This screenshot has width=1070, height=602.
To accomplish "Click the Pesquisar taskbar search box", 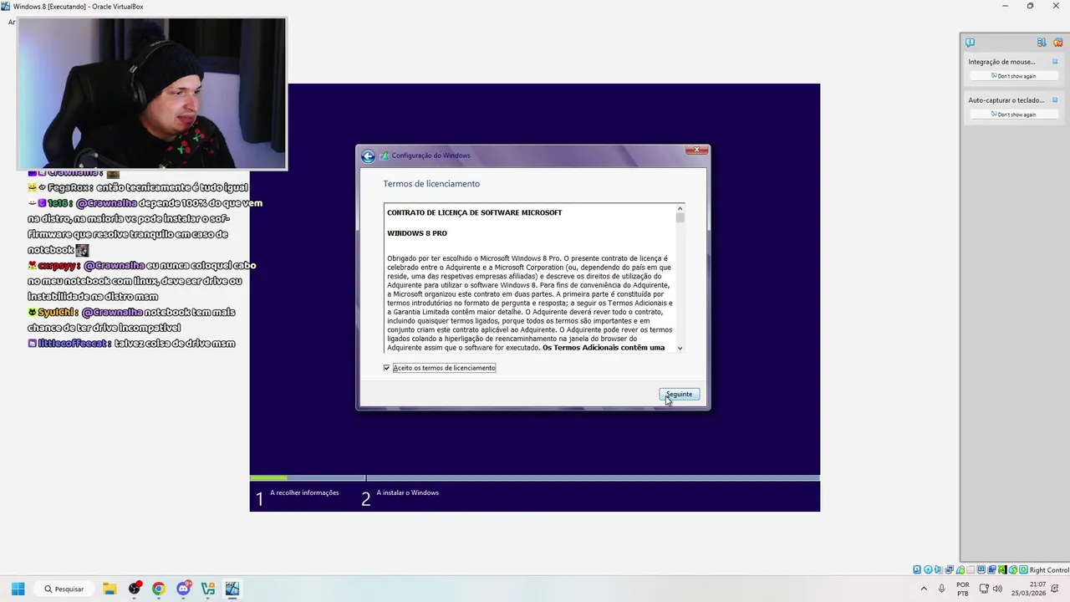I will click(x=64, y=589).
